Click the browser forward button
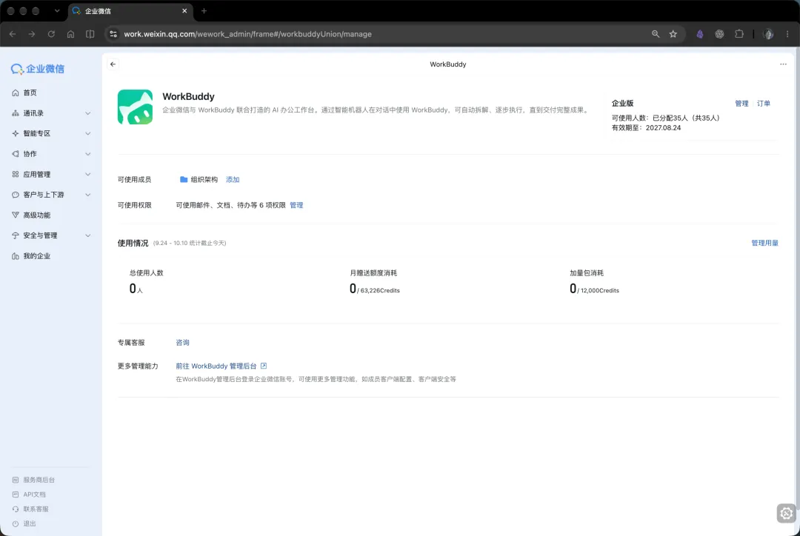Screen dimensions: 800x536 pos(32,34)
